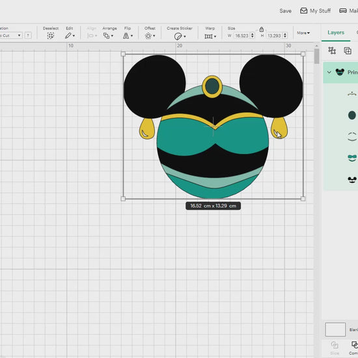Expand the Flip dropdown arrow
This screenshot has width=358, height=358.
pyautogui.click(x=131, y=36)
